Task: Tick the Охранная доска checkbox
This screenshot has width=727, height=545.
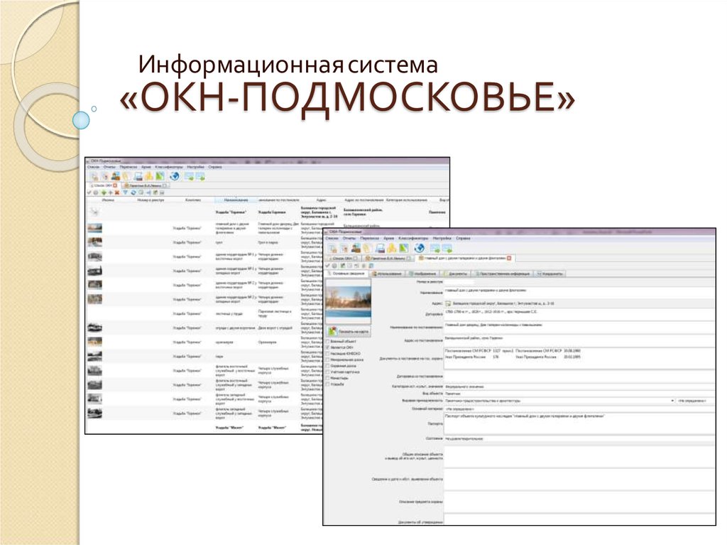Action: click(x=327, y=366)
